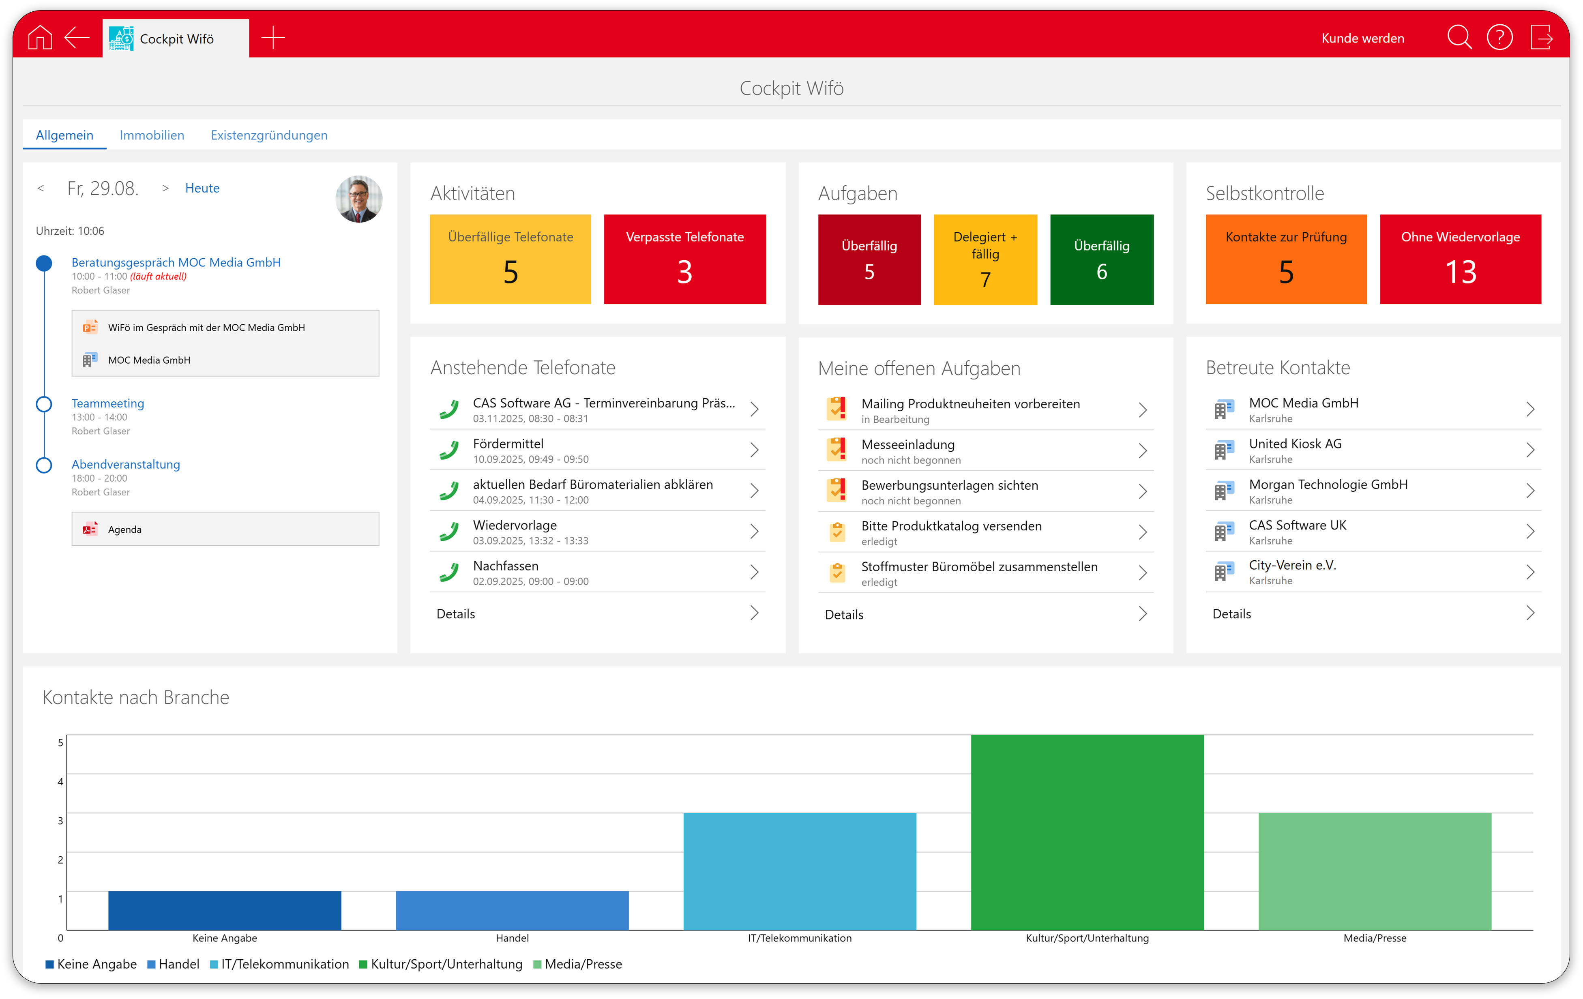Switch to the Existenzgründungen tab

coord(269,135)
